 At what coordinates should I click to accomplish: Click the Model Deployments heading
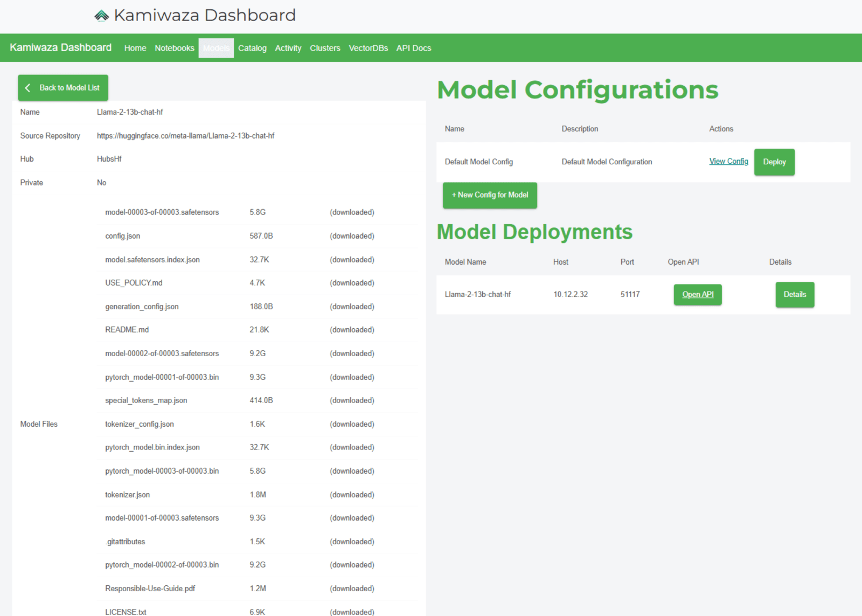coord(534,232)
